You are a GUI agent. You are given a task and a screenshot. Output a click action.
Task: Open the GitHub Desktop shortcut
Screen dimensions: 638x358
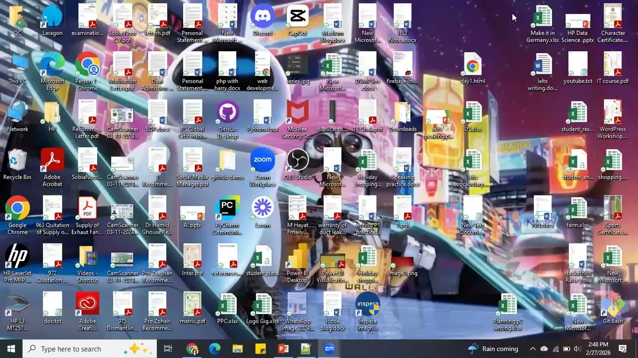[227, 120]
